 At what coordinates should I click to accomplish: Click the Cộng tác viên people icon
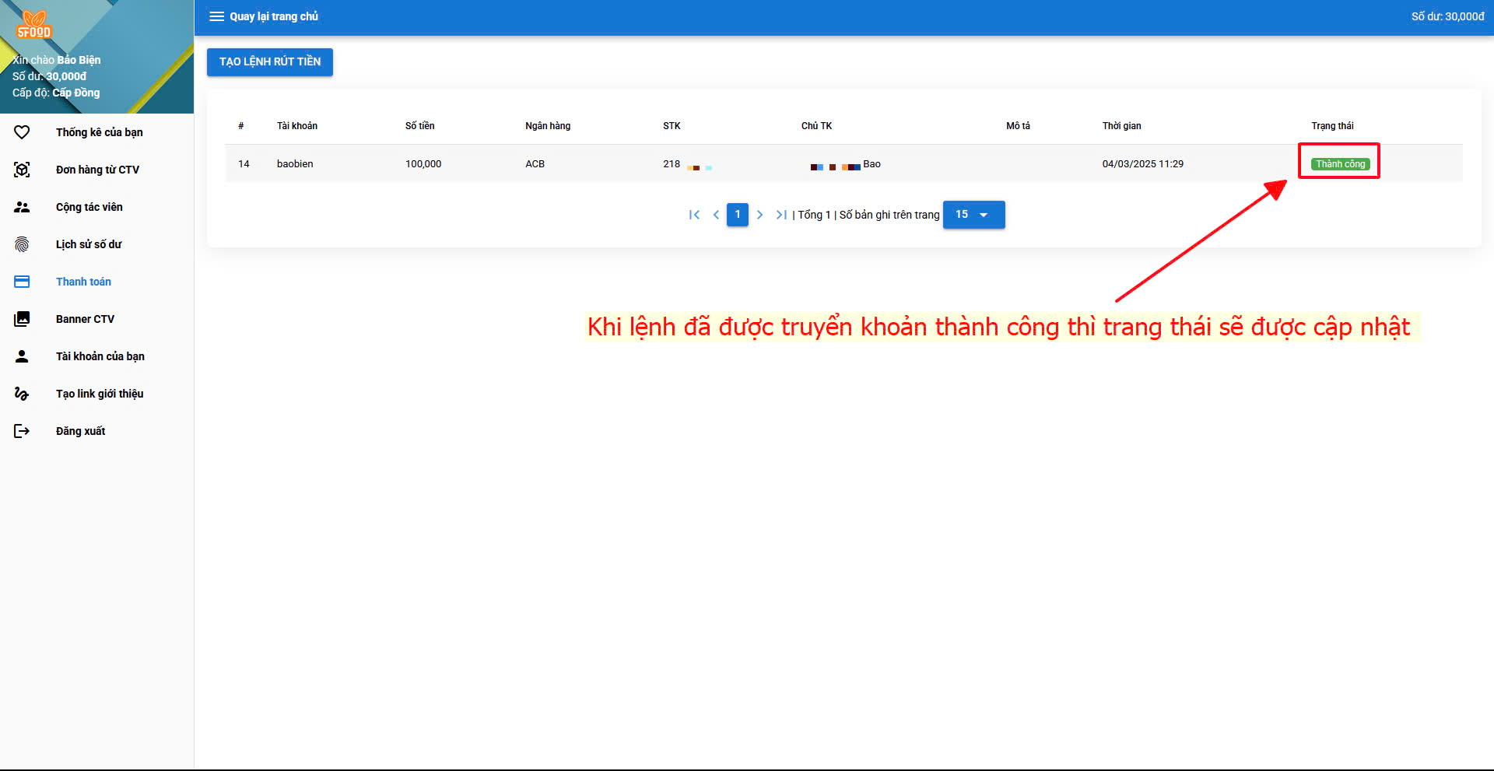tap(22, 207)
